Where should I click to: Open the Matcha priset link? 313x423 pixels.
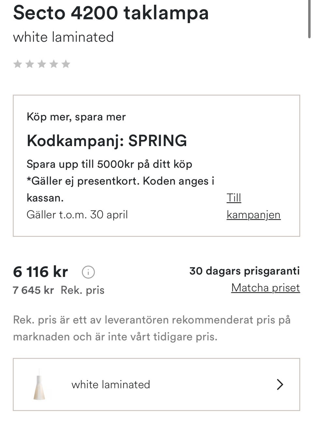[265, 288]
